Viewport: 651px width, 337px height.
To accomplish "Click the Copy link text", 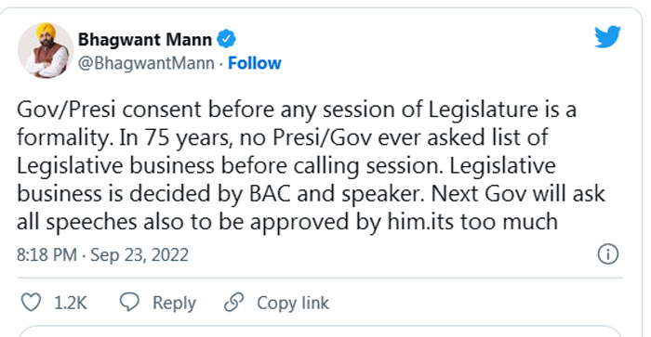I will [293, 303].
